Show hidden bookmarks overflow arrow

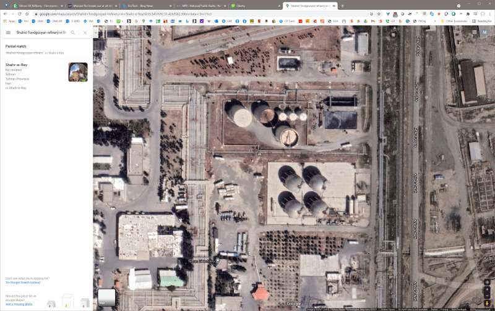click(435, 21)
